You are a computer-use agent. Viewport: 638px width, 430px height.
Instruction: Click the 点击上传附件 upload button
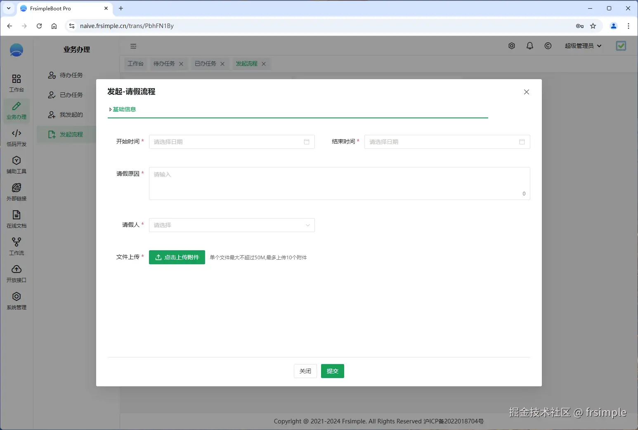pyautogui.click(x=177, y=257)
